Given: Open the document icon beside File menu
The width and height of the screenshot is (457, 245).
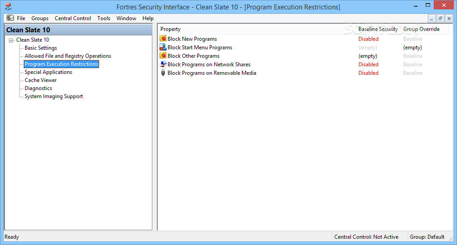Looking at the screenshot, I should point(10,18).
